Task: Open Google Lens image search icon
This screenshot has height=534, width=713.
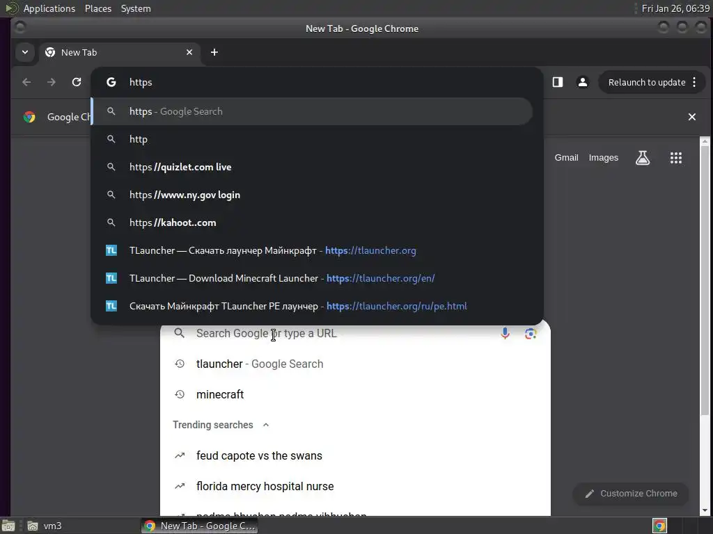Action: click(530, 333)
